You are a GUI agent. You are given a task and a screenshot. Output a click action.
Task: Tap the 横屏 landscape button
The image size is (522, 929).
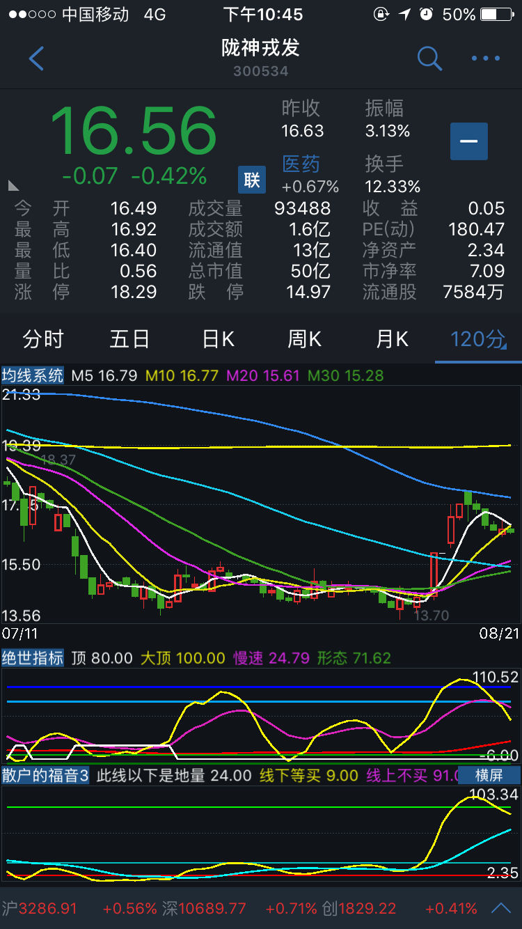point(489,775)
